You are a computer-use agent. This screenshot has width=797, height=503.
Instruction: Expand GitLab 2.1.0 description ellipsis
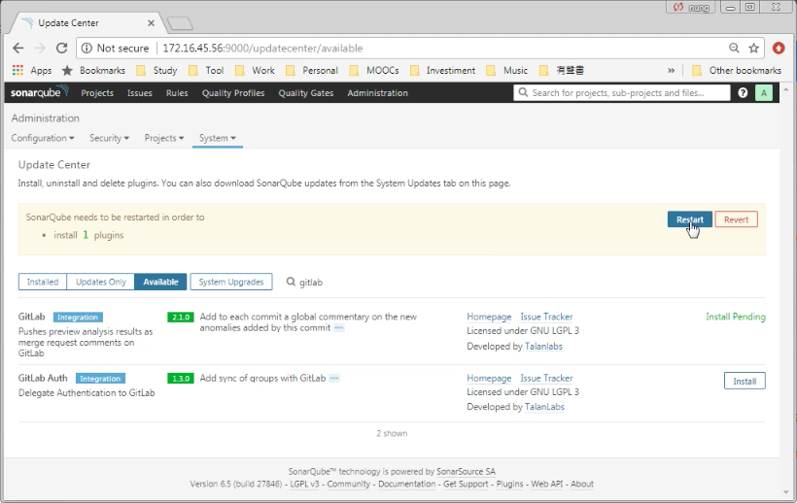click(339, 328)
